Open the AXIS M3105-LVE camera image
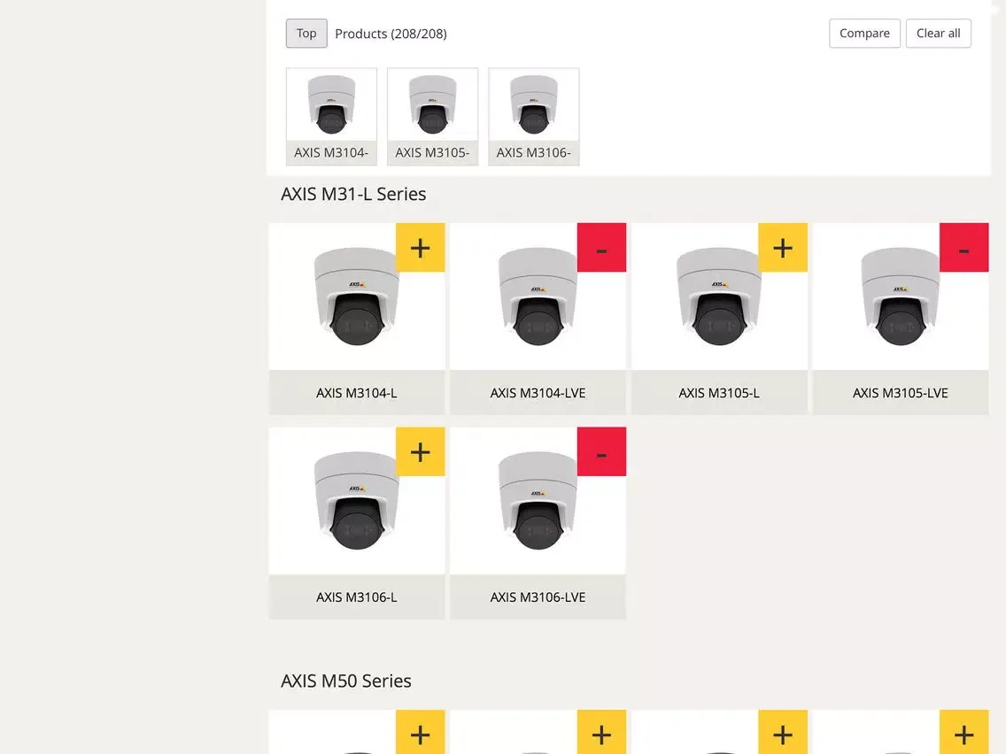Image resolution: width=1006 pixels, height=754 pixels. click(x=900, y=296)
